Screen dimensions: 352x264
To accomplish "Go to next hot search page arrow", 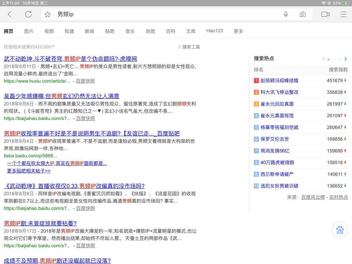I will pyautogui.click(x=345, y=59).
